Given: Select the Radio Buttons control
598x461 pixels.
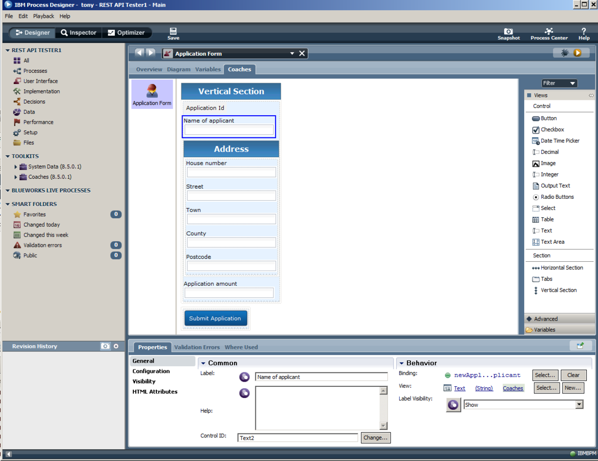Looking at the screenshot, I should pyautogui.click(x=553, y=197).
